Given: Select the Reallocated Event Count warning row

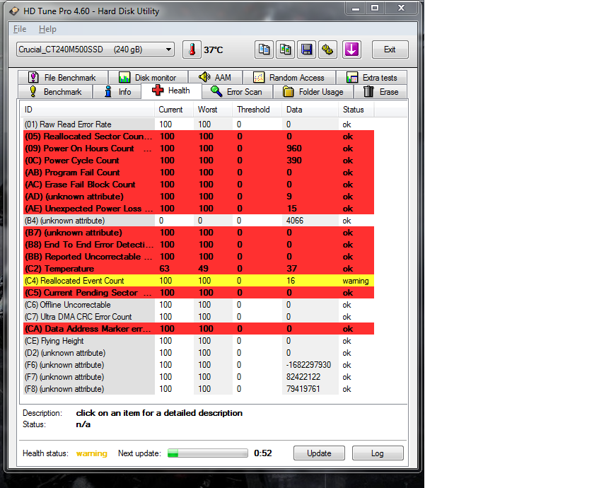Looking at the screenshot, I should point(199,281).
